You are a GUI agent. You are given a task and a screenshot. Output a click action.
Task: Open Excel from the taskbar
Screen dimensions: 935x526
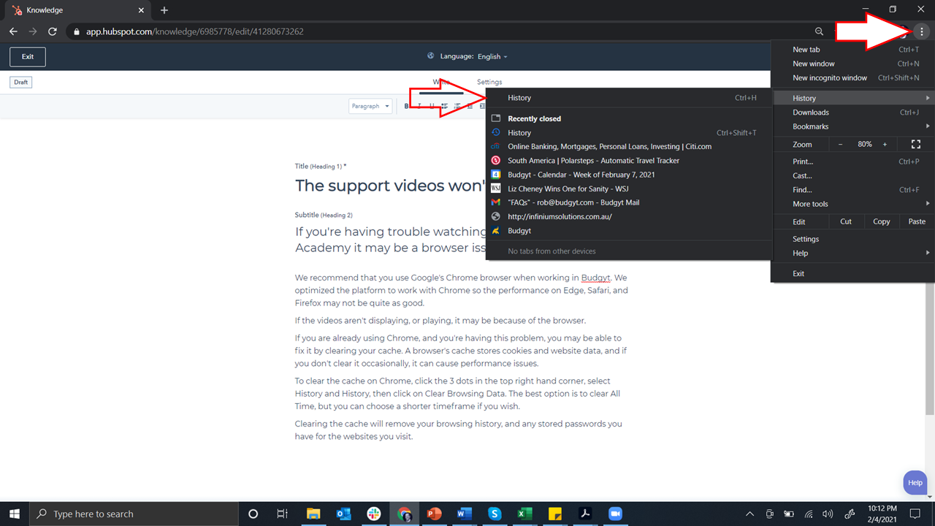[x=524, y=514]
